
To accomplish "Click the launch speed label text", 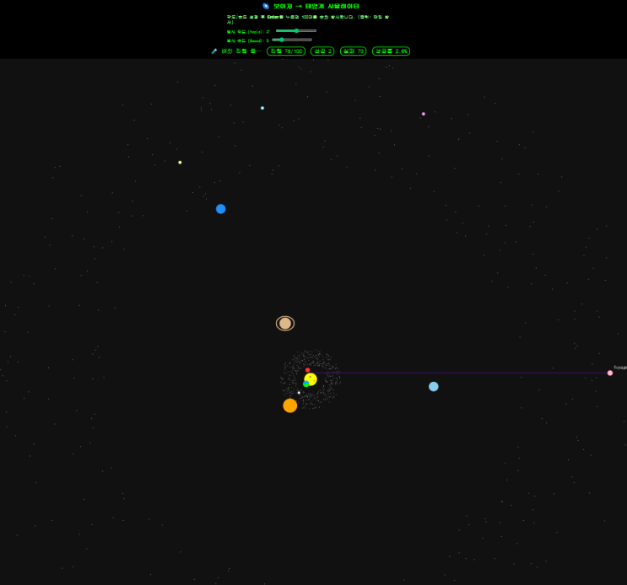I will click(248, 40).
